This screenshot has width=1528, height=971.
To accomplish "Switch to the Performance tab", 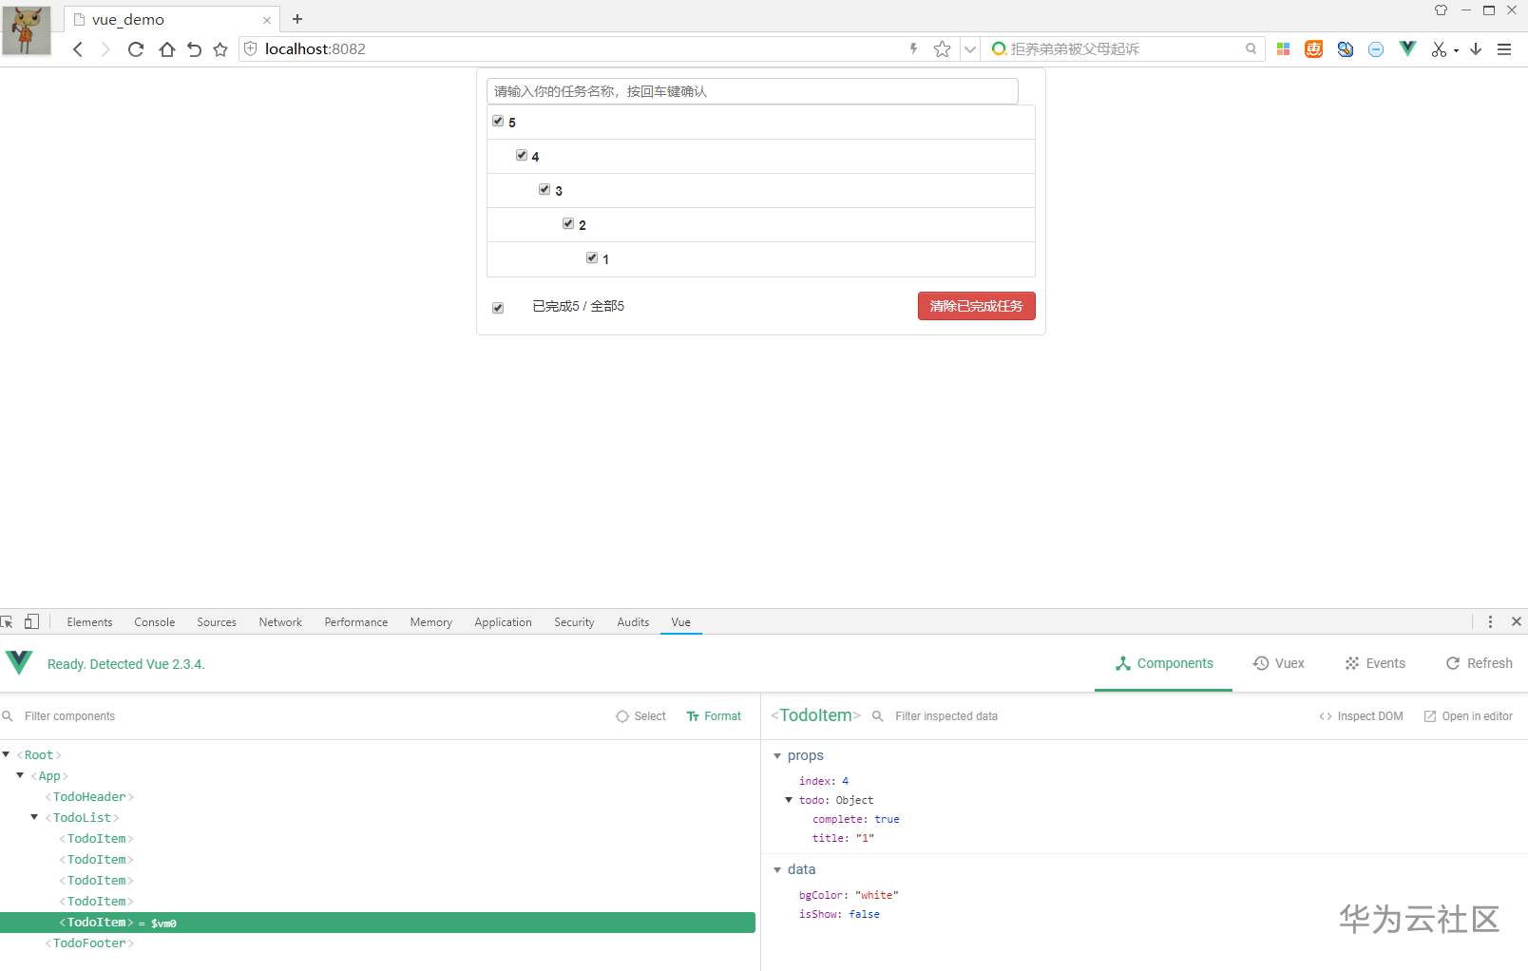I will point(356,622).
